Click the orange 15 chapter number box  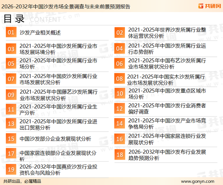[x=11, y=139]
